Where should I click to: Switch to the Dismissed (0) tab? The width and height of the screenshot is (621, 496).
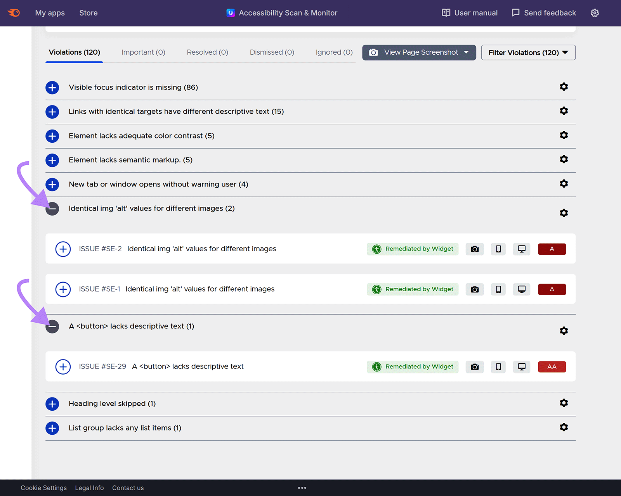(x=272, y=52)
